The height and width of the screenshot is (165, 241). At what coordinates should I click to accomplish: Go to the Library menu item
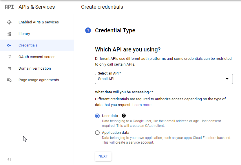pos(37,34)
